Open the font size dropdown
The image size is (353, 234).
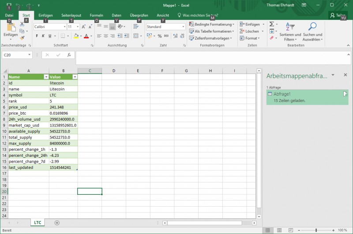click(78, 27)
